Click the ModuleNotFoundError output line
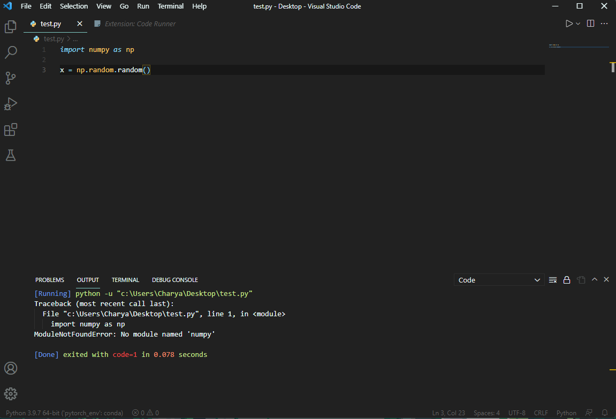The height and width of the screenshot is (419, 616). 125,334
